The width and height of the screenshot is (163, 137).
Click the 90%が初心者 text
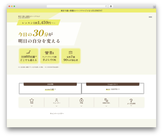tap(71, 60)
